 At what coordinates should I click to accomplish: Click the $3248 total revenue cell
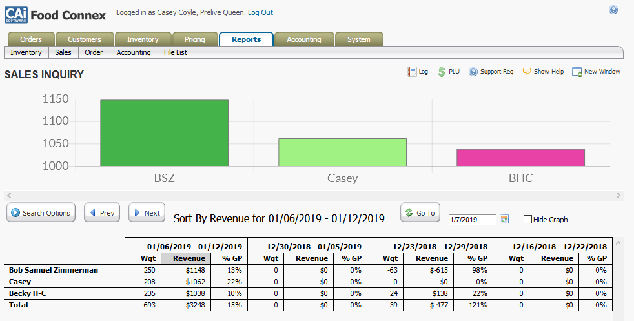[186, 305]
